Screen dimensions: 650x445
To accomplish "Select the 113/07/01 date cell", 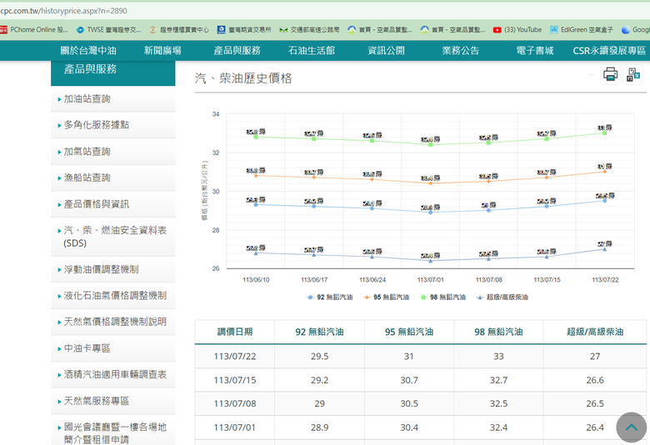I will point(235,427).
